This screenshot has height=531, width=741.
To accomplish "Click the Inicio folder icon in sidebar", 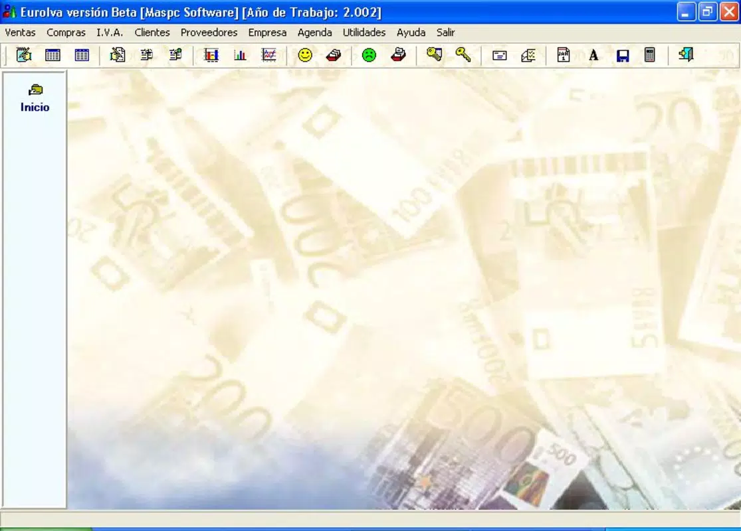I will click(35, 90).
